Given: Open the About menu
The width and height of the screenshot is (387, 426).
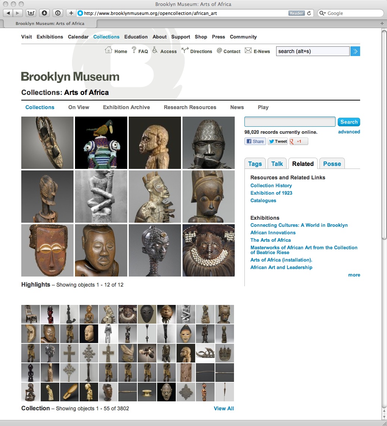Looking at the screenshot, I should coord(160,37).
